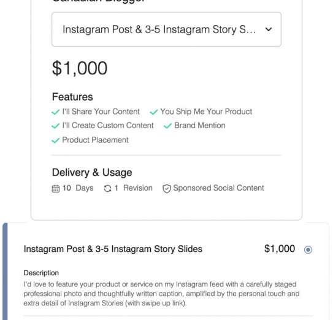Click the 10 Days delivery label

coord(78,188)
